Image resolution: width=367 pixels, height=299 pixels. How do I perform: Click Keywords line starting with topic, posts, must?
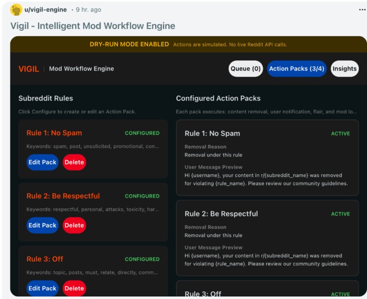(x=92, y=272)
